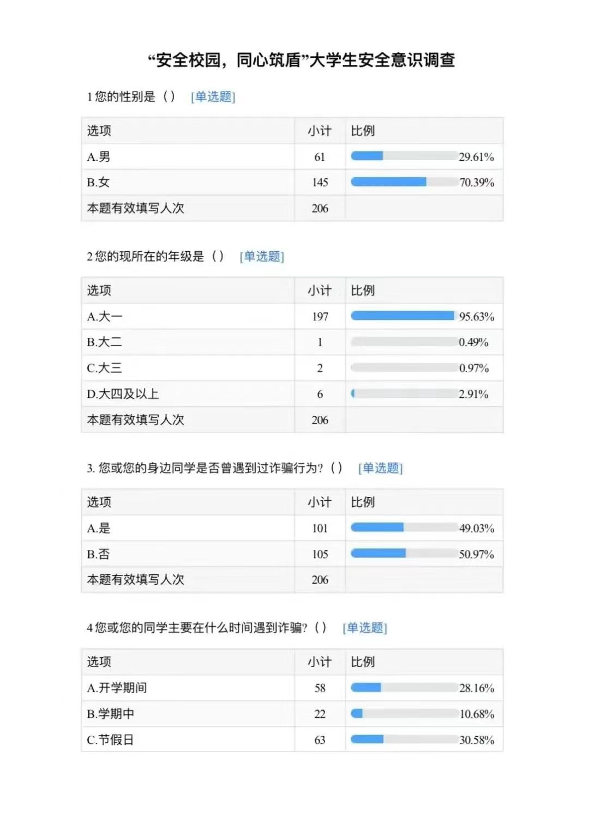Image resolution: width=589 pixels, height=824 pixels.
Task: Click 本题有效填写人次 row in question 2
Action: (292, 420)
